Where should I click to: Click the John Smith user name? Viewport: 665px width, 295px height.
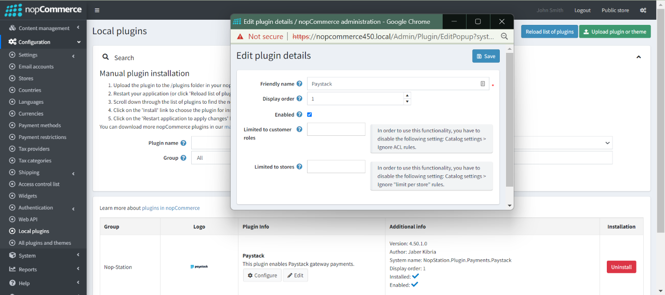pos(550,10)
